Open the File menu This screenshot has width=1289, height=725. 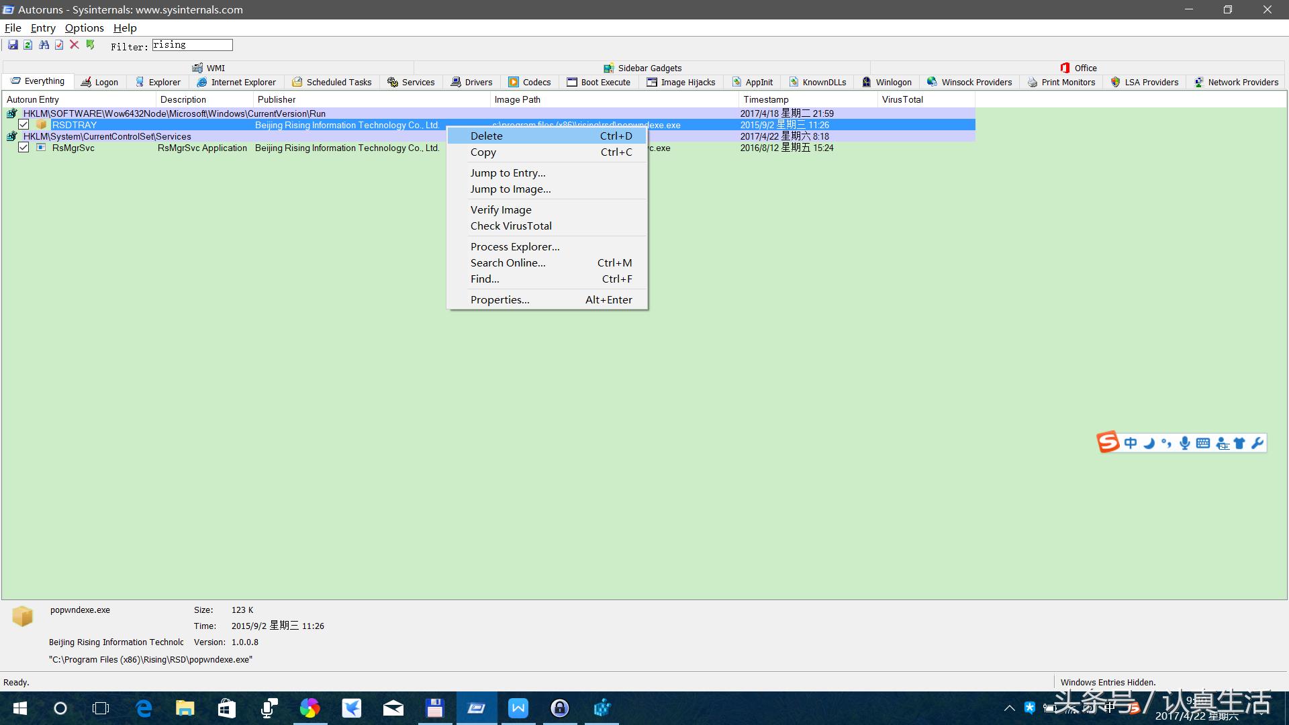point(13,28)
